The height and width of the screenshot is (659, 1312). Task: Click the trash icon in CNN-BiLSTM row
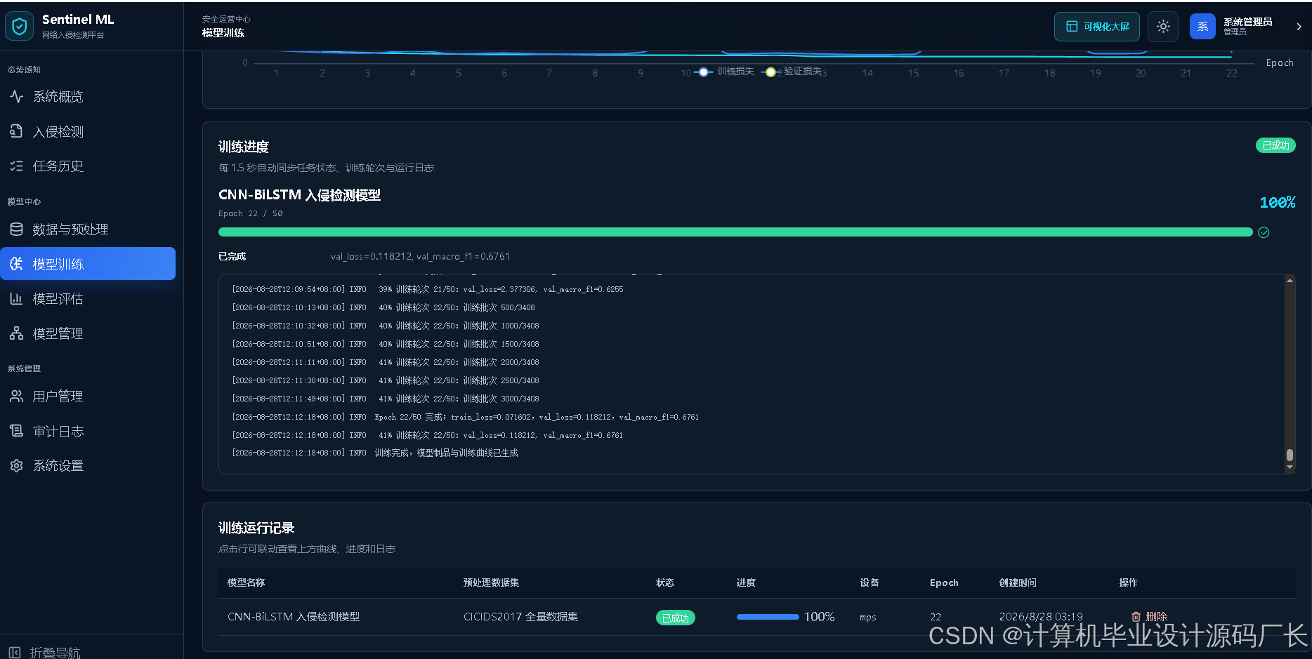click(1136, 617)
